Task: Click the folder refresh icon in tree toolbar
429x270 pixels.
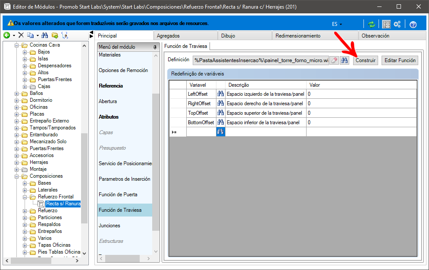Action: pyautogui.click(x=55, y=35)
